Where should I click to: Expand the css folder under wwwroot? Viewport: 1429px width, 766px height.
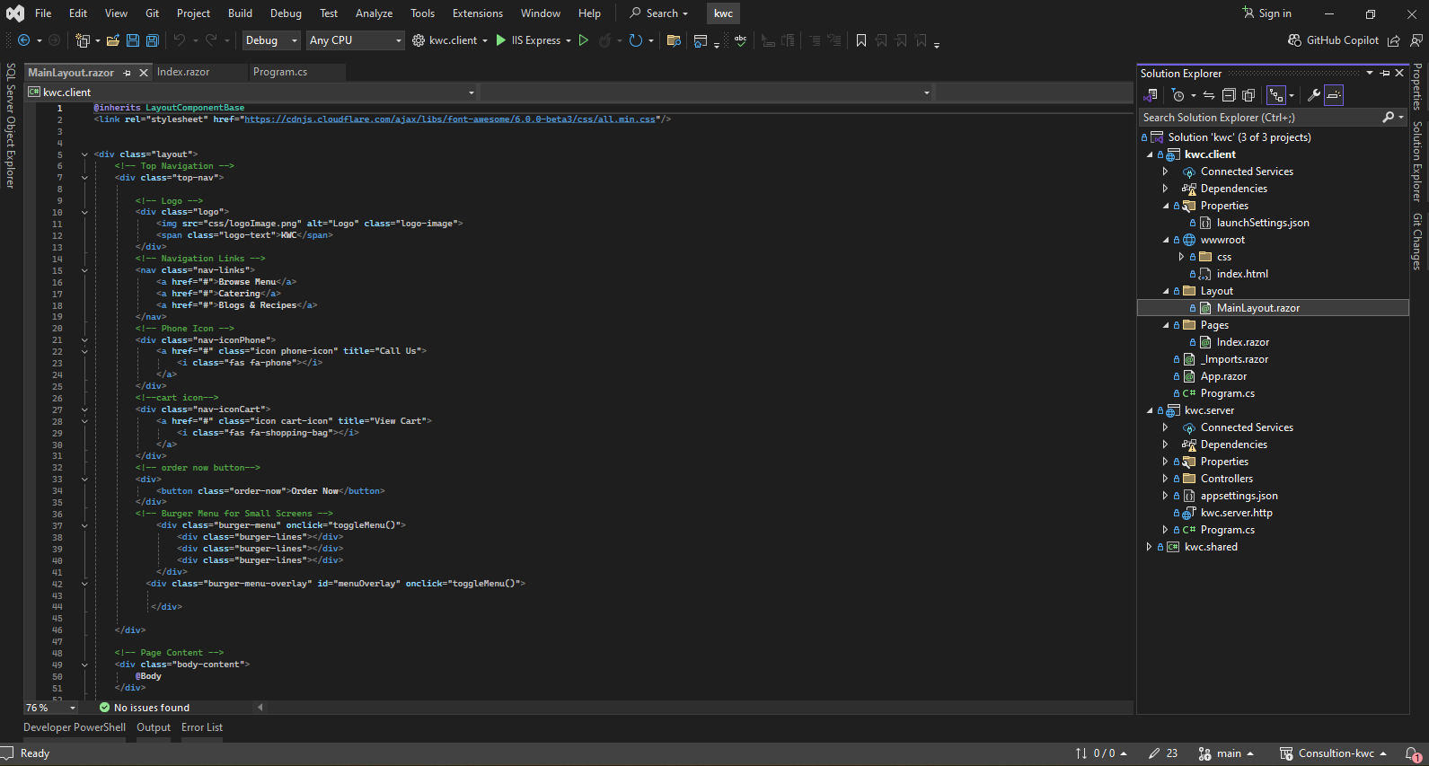coord(1182,257)
